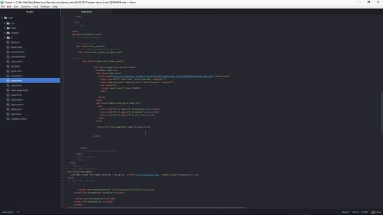
Task: Click the HTML grammar selector in status bar
Action: click(x=364, y=212)
